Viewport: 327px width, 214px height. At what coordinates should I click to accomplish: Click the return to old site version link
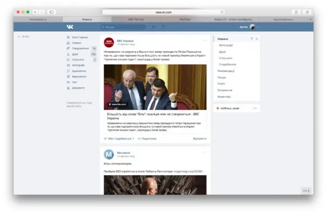point(79,105)
